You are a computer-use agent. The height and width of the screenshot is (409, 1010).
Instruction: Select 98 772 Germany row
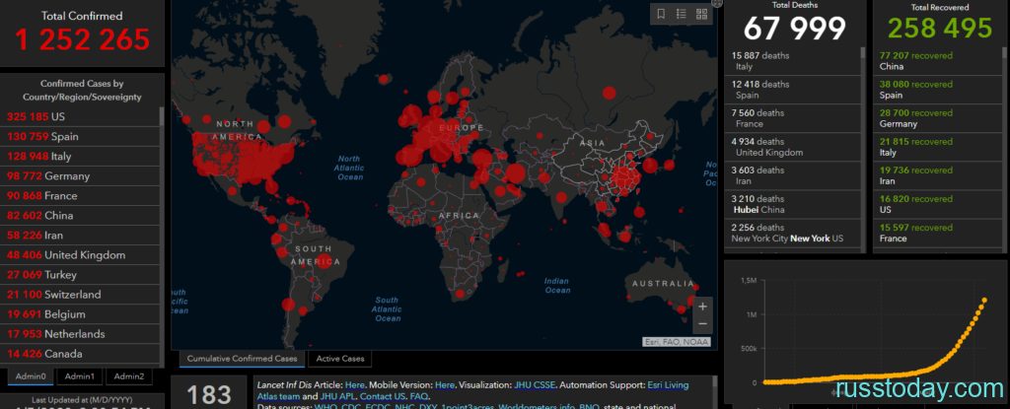[80, 176]
